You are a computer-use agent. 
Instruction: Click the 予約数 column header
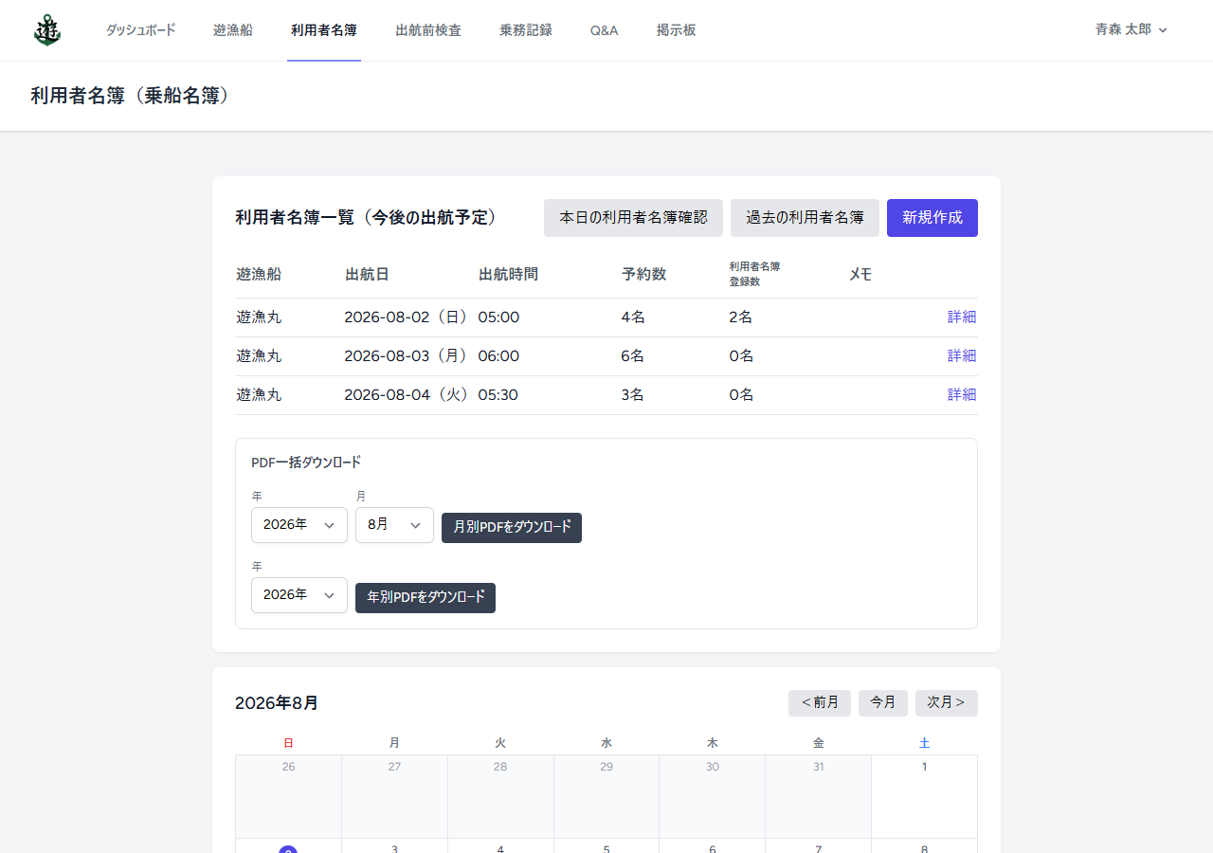point(644,275)
